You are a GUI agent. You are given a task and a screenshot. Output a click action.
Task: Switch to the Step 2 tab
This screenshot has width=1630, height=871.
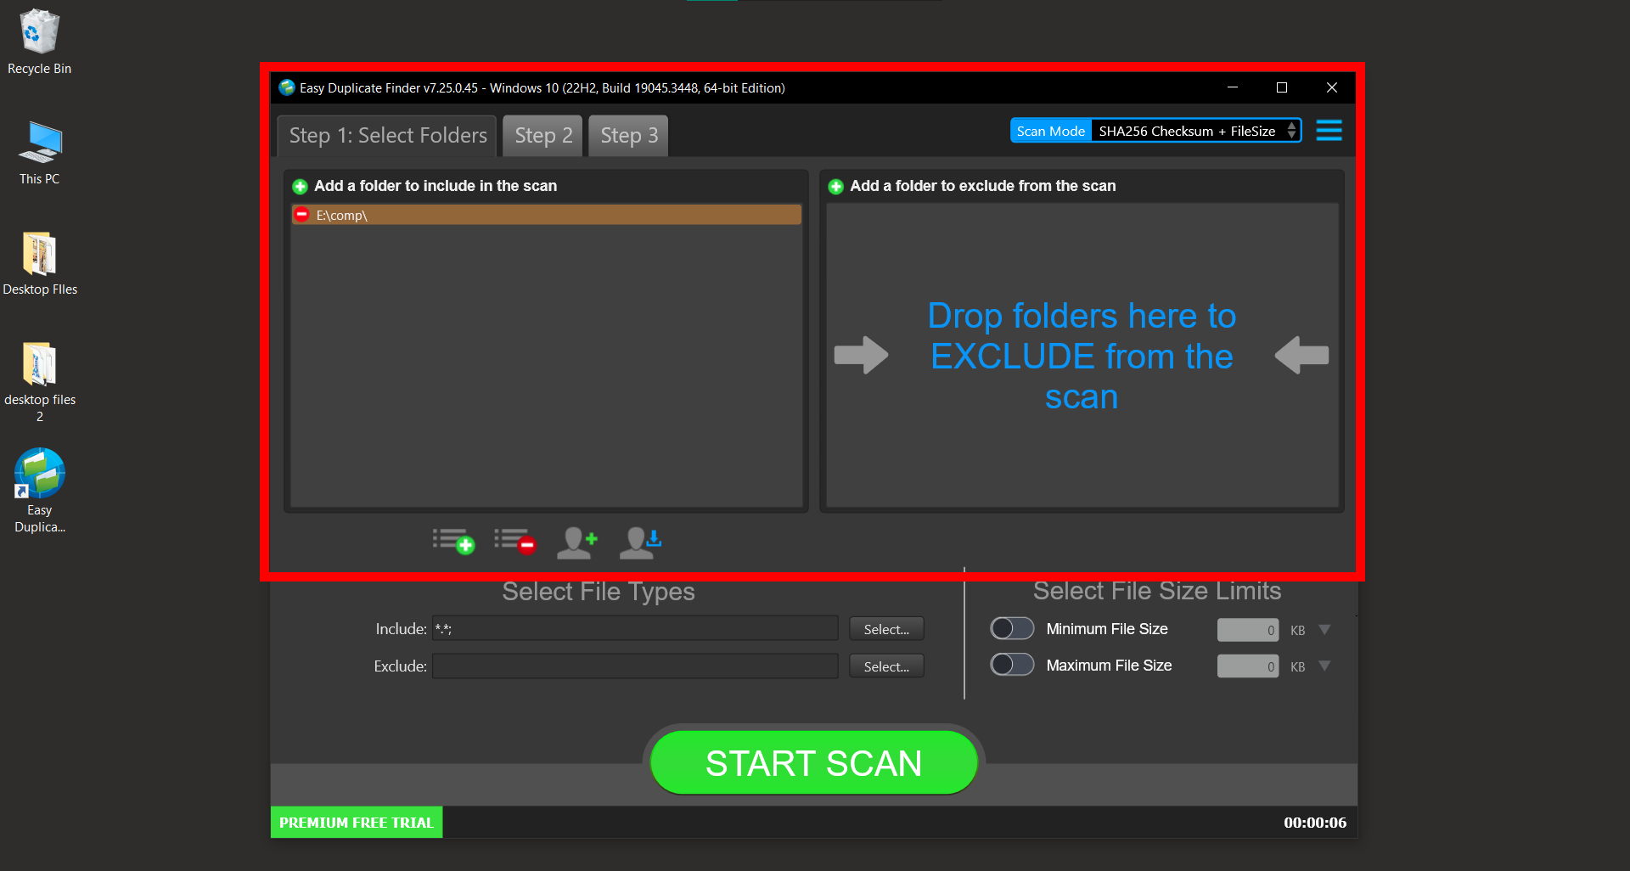pyautogui.click(x=542, y=135)
